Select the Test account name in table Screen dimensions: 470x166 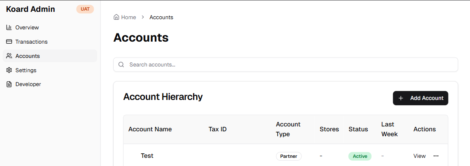tap(147, 156)
